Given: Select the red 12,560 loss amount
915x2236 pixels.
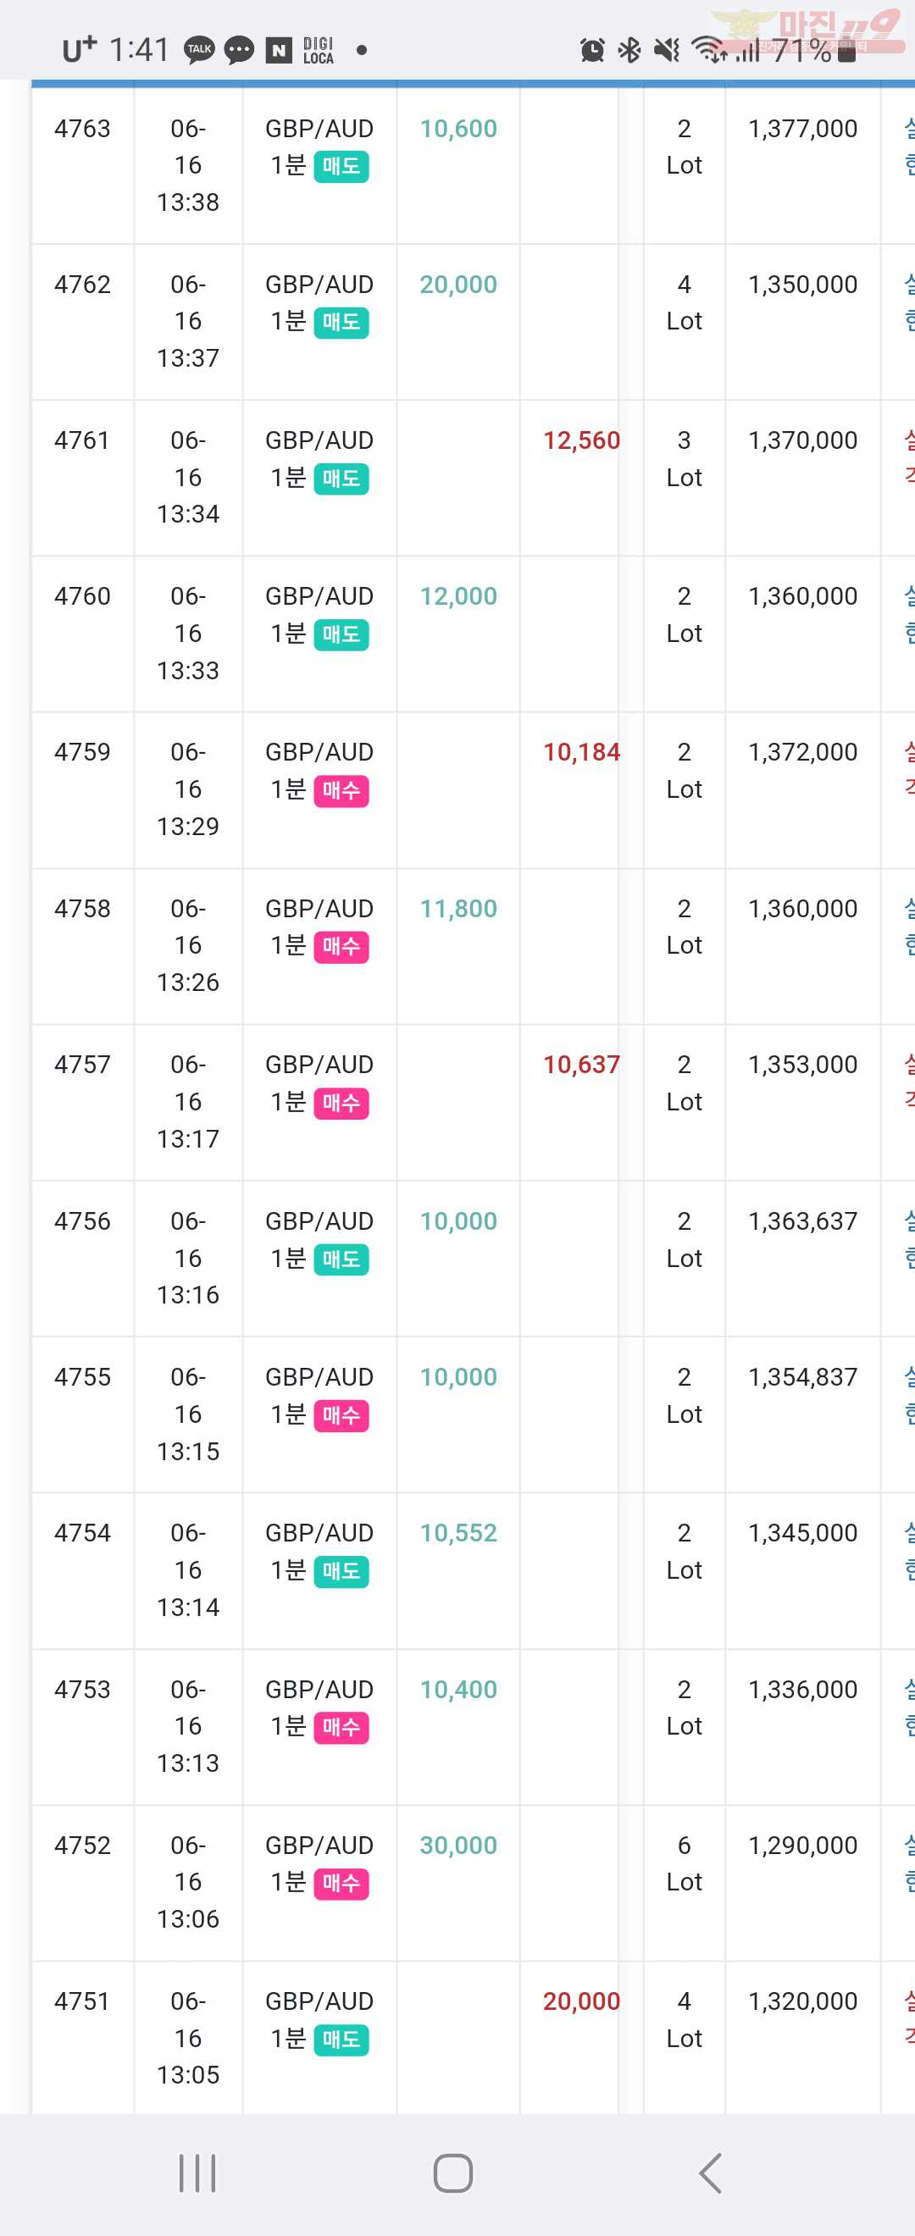Looking at the screenshot, I should pos(582,441).
